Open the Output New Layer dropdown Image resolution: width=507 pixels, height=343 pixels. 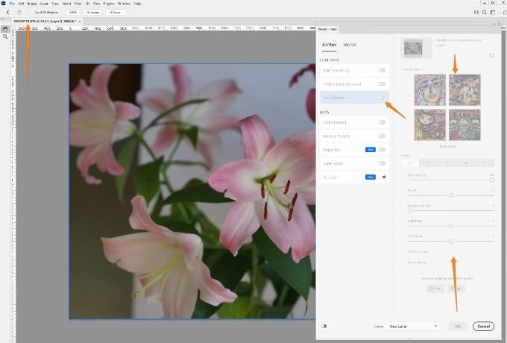413,327
